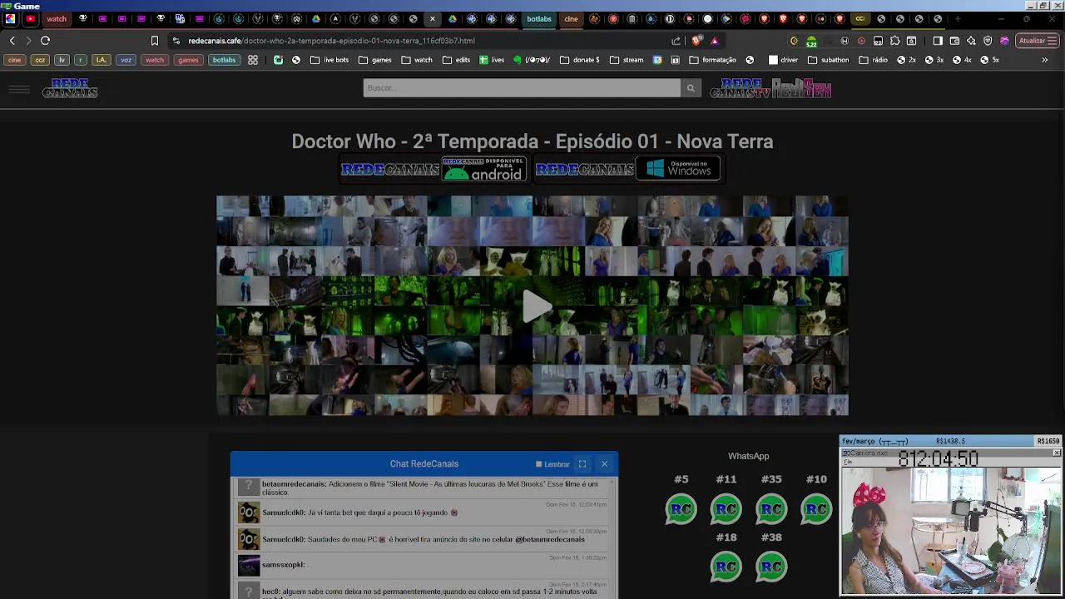Open the 'cine' bookmark
Viewport: 1065px width, 599px height.
pyautogui.click(x=14, y=60)
